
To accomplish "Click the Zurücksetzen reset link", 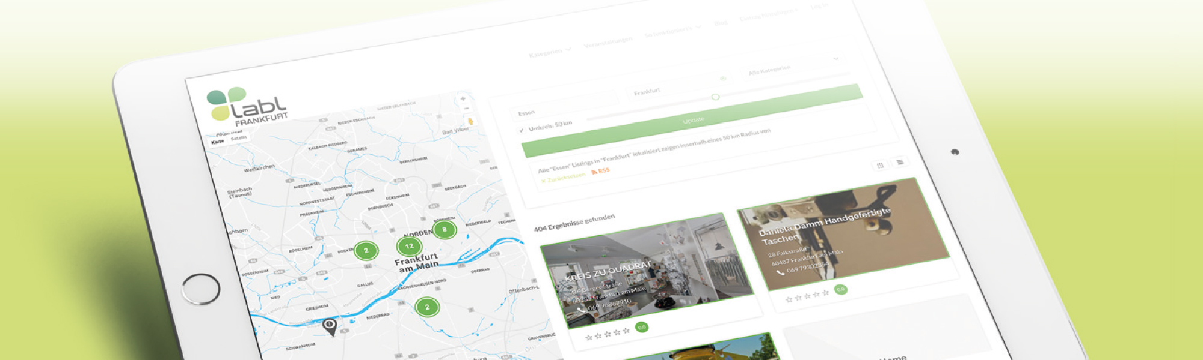I will coord(563,178).
